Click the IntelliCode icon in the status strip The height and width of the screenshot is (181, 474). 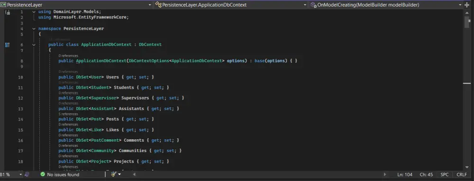click(x=27, y=175)
